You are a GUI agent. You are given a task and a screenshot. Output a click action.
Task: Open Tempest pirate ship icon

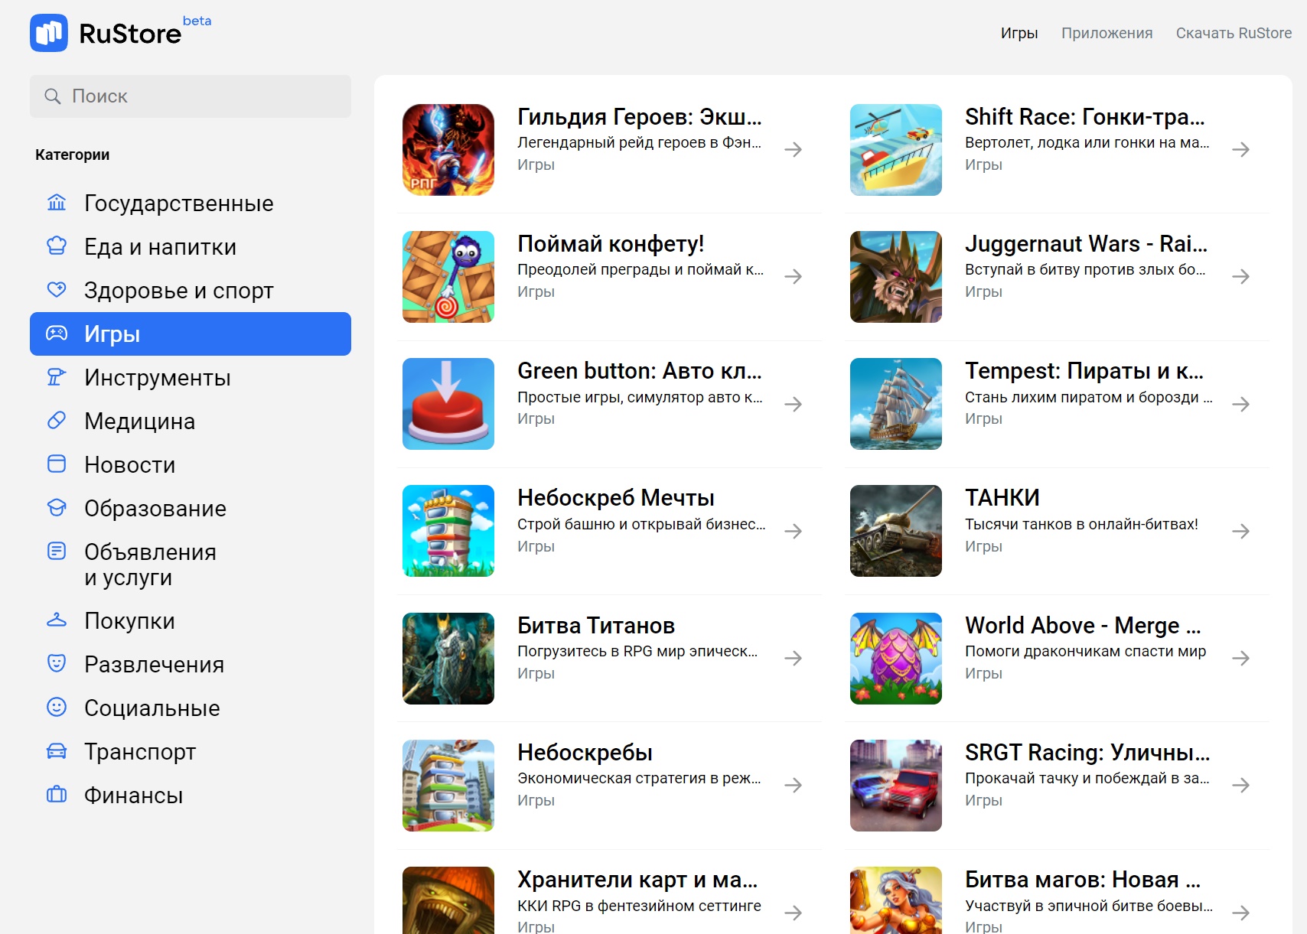pos(896,404)
